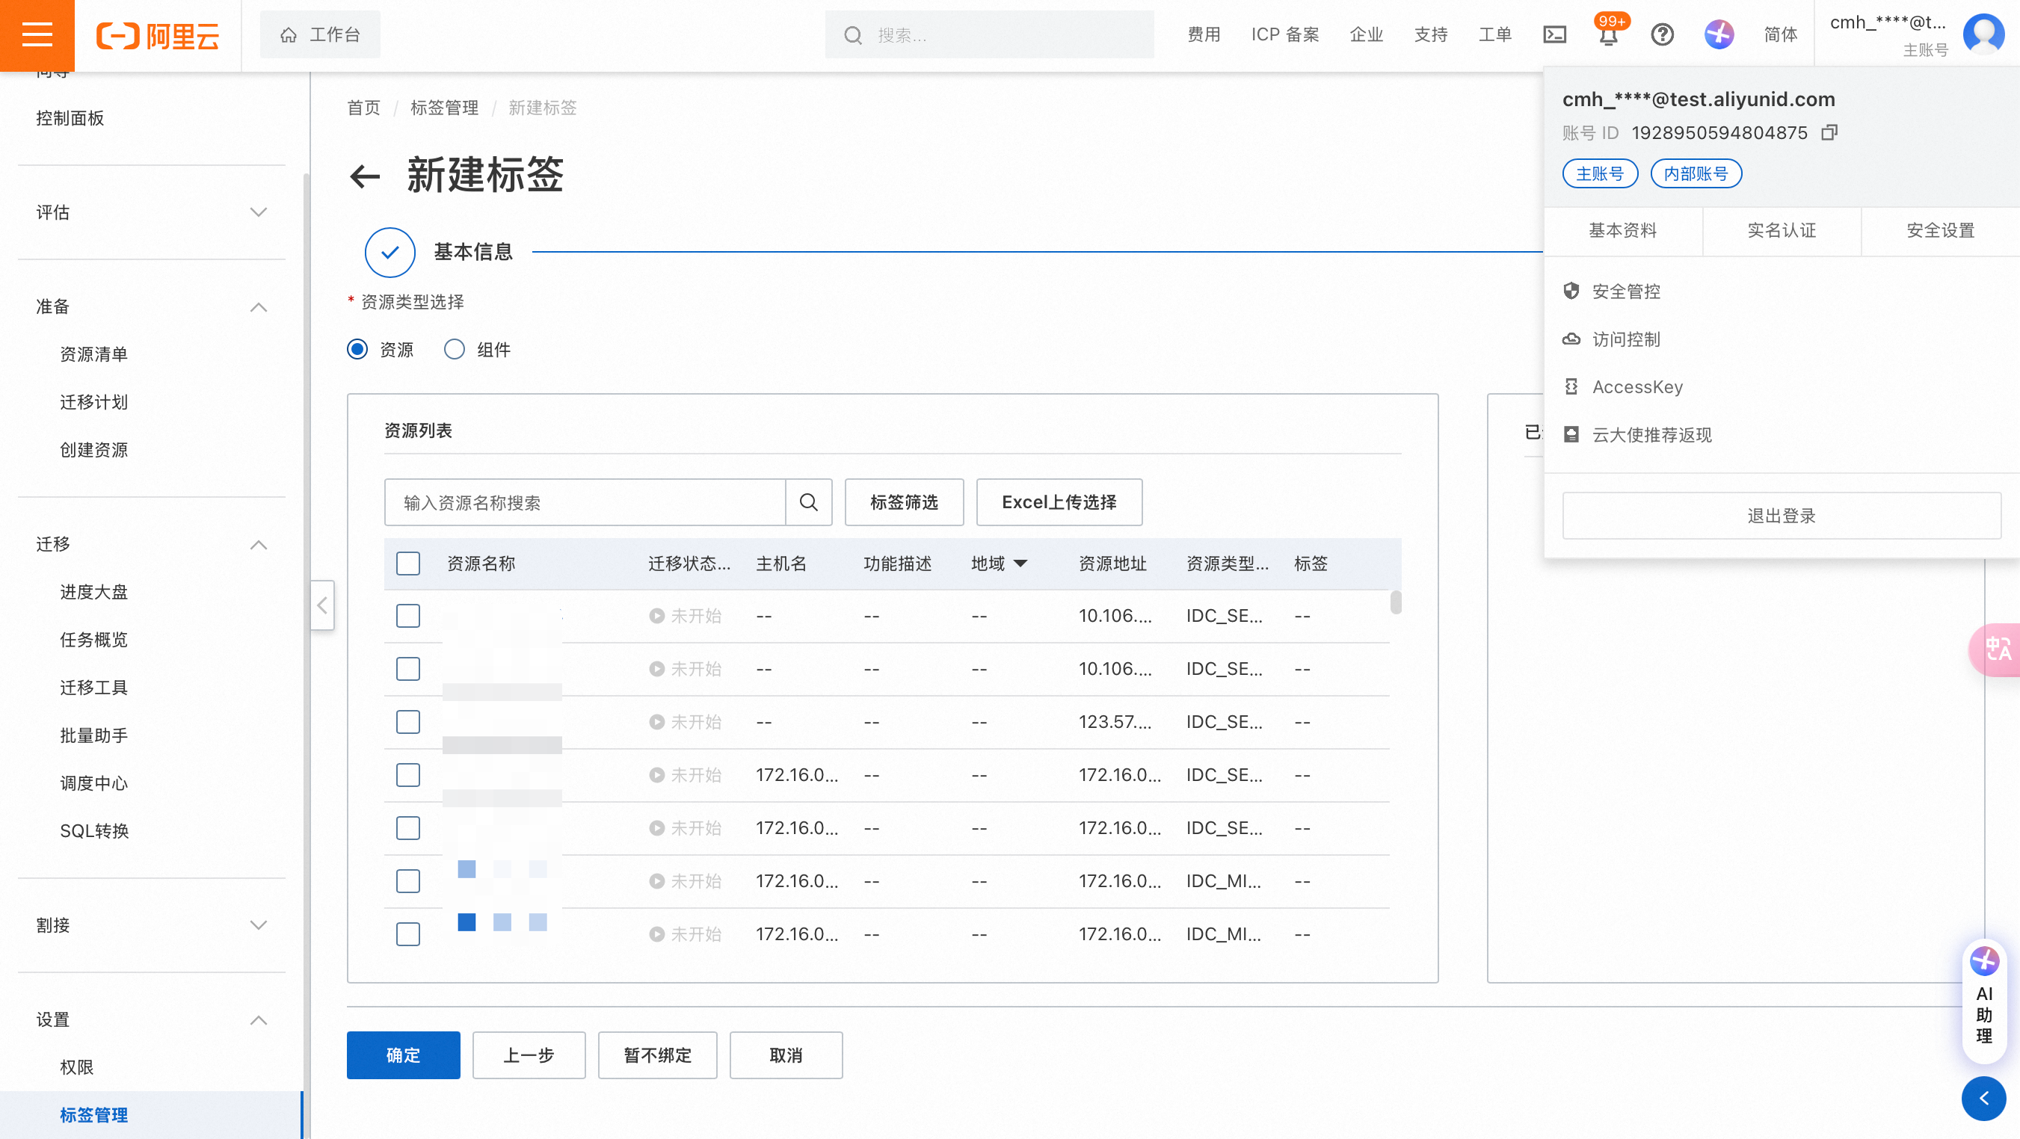
Task: Focus the 输入资源名称搜索 input field
Action: 585,502
